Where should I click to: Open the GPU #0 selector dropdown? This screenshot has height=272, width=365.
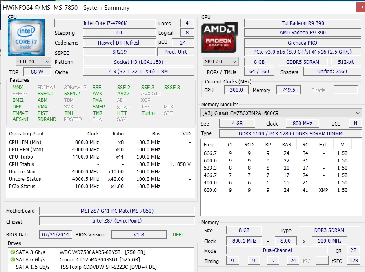click(221, 62)
